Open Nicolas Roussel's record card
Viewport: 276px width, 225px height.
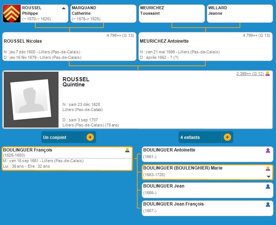coord(70,46)
